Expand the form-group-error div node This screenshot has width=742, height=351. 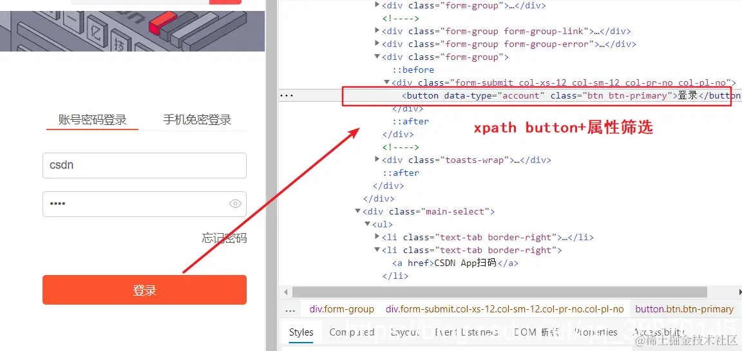[377, 44]
